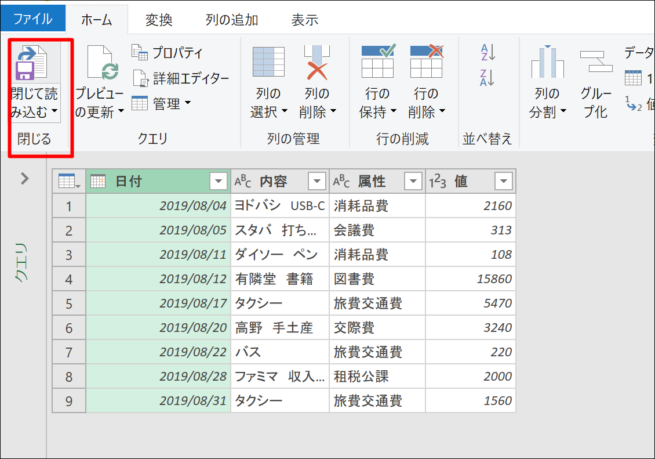
Task: Click the cell ダイソー ペン
Action: point(280,254)
